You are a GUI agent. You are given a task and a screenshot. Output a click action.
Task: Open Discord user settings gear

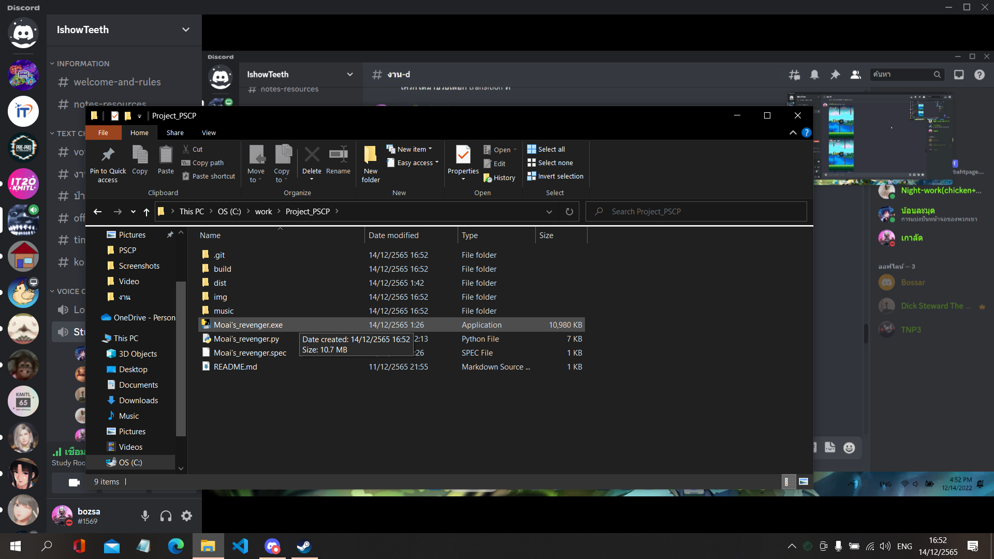tap(186, 516)
